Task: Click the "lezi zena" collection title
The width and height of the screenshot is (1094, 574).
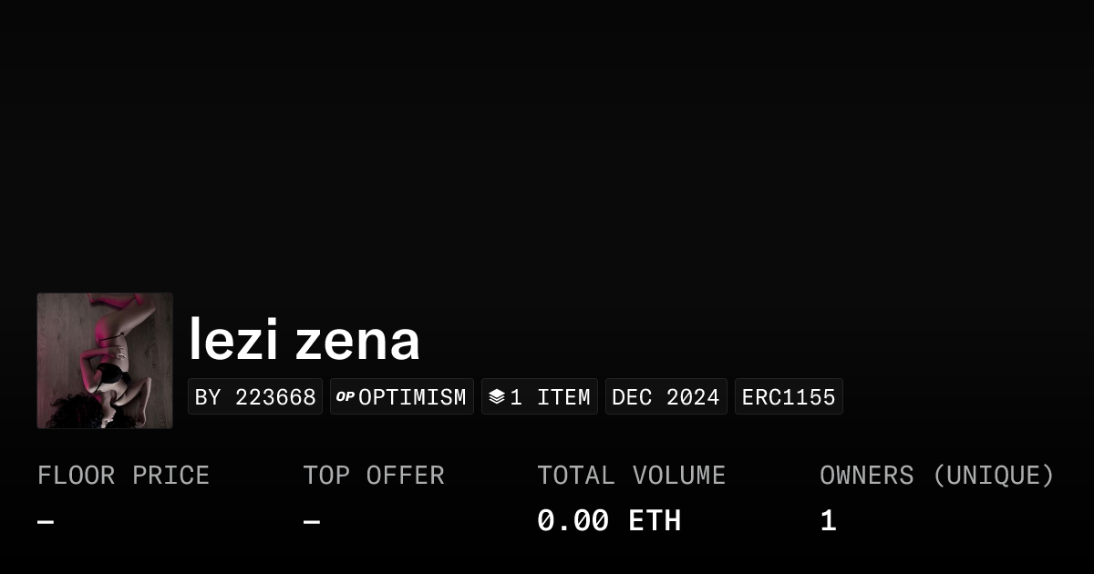Action: pyautogui.click(x=304, y=340)
